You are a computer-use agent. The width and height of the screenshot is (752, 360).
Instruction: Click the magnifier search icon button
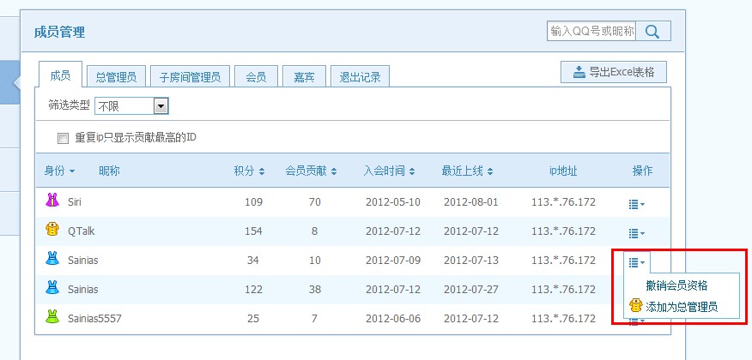tap(652, 32)
